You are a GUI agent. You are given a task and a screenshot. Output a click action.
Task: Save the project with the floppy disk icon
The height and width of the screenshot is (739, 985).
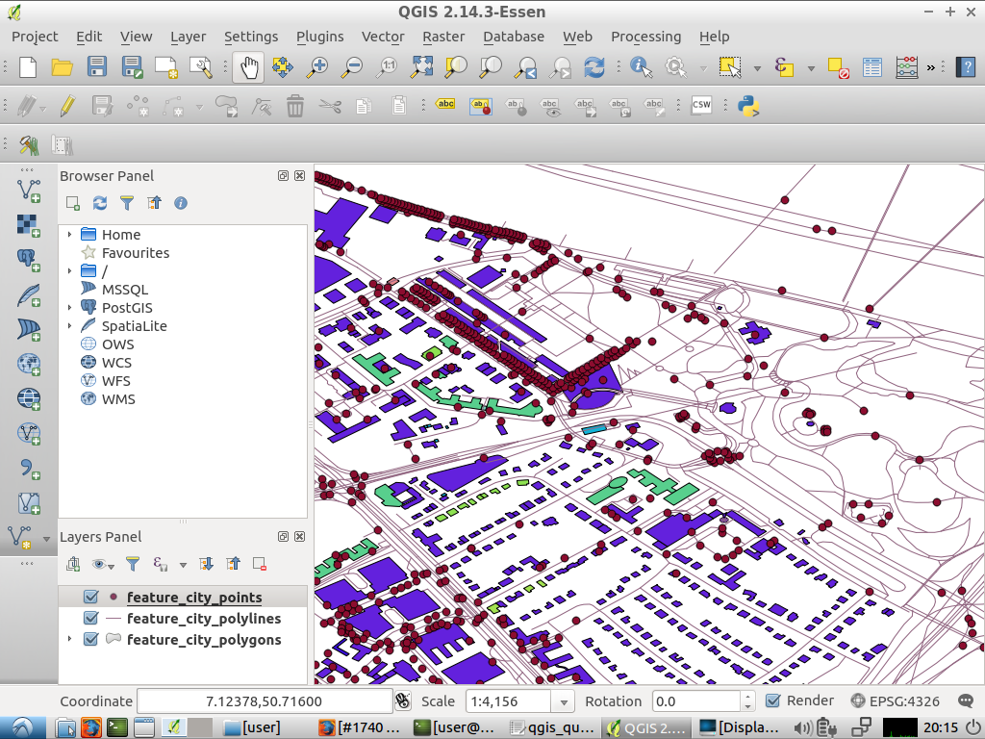click(x=97, y=66)
